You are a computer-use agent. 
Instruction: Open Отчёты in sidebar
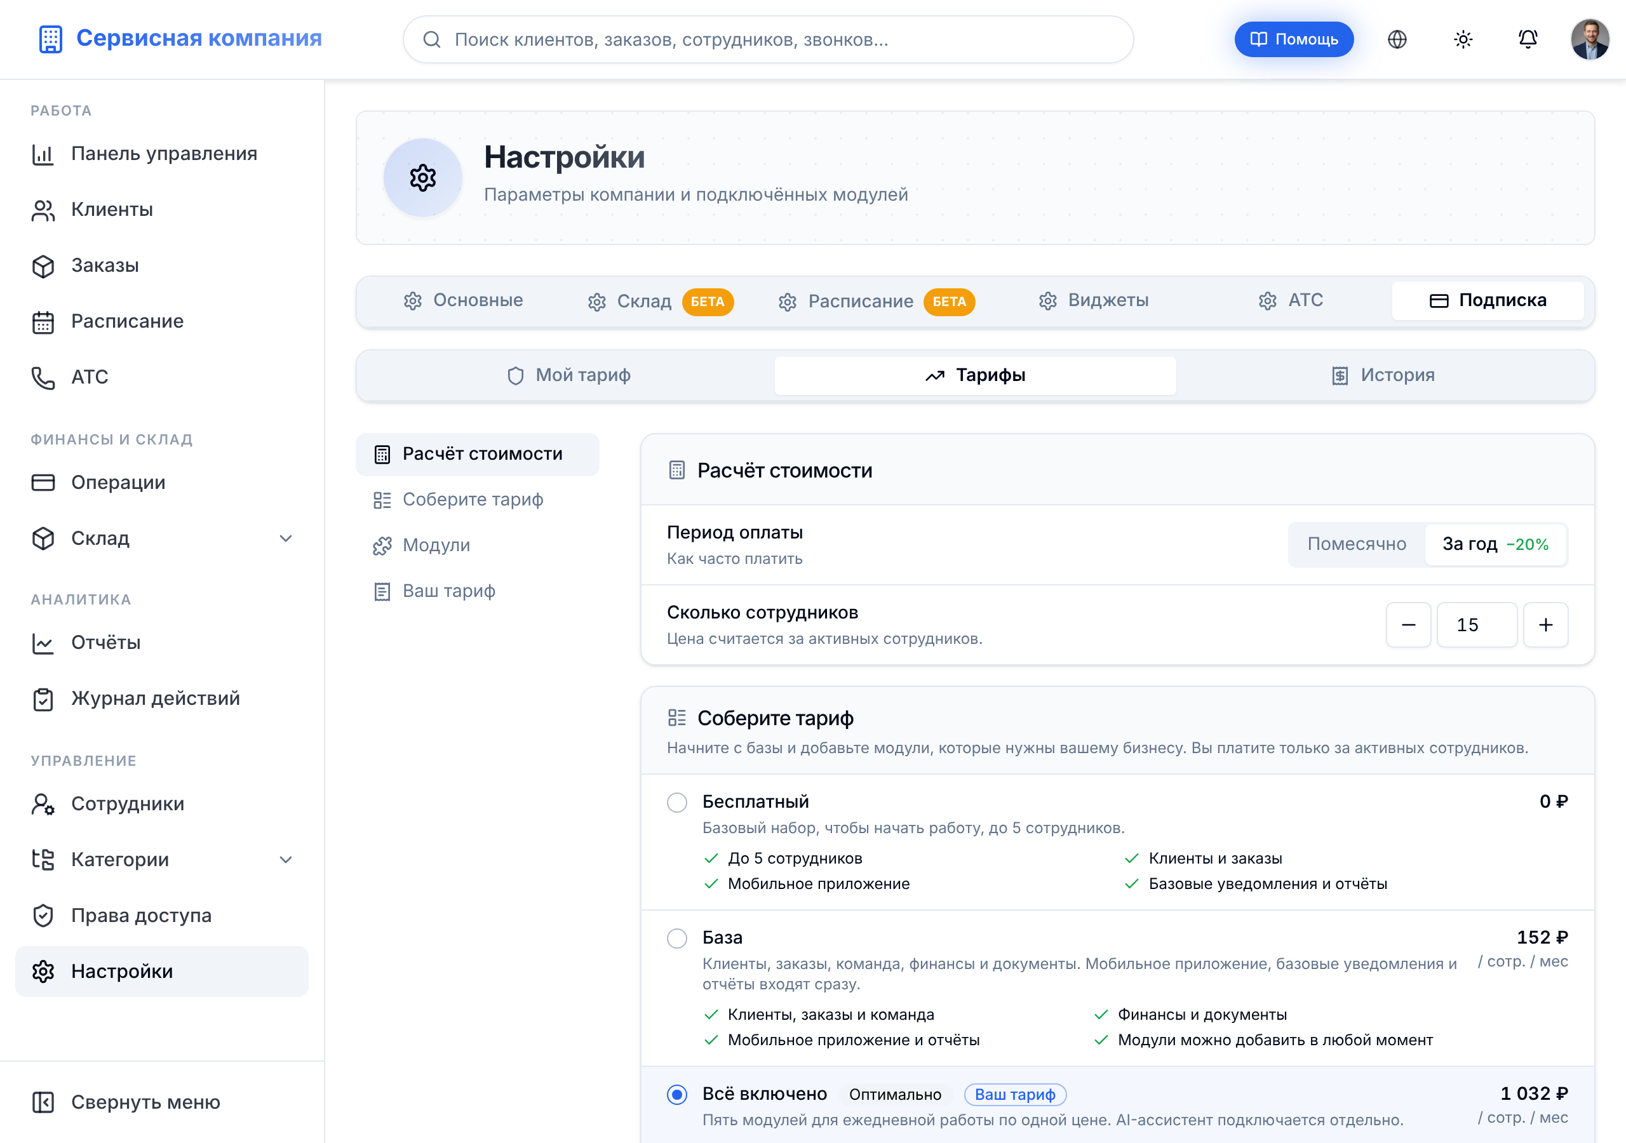coord(162,643)
